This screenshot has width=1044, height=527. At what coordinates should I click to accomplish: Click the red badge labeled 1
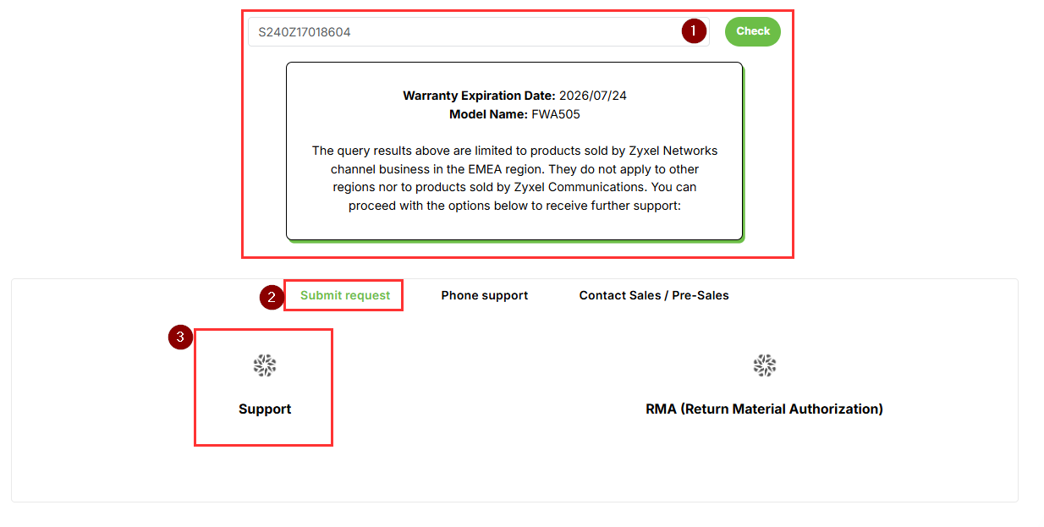point(693,30)
